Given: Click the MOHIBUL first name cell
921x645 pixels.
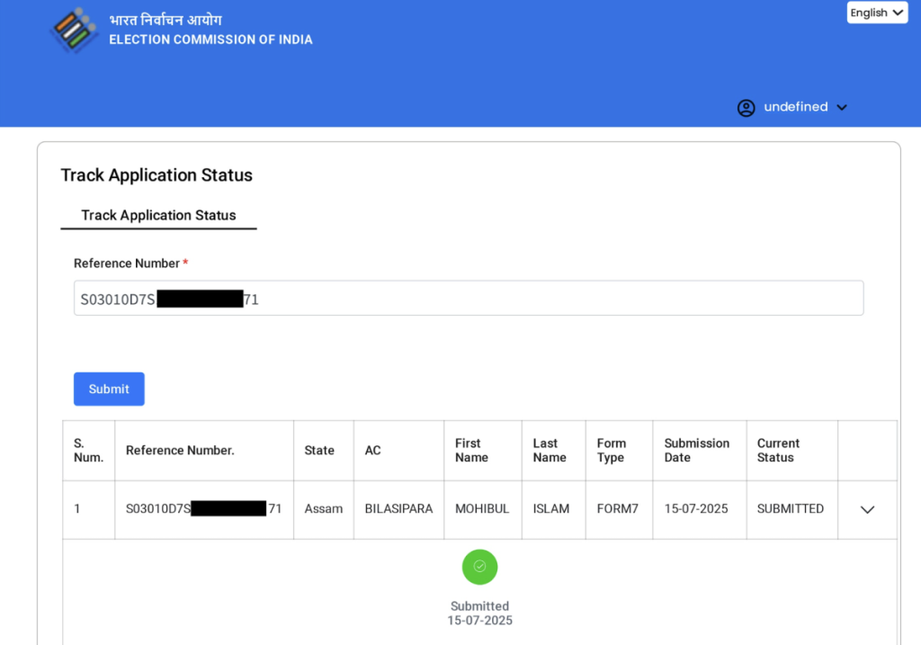Looking at the screenshot, I should tap(482, 509).
